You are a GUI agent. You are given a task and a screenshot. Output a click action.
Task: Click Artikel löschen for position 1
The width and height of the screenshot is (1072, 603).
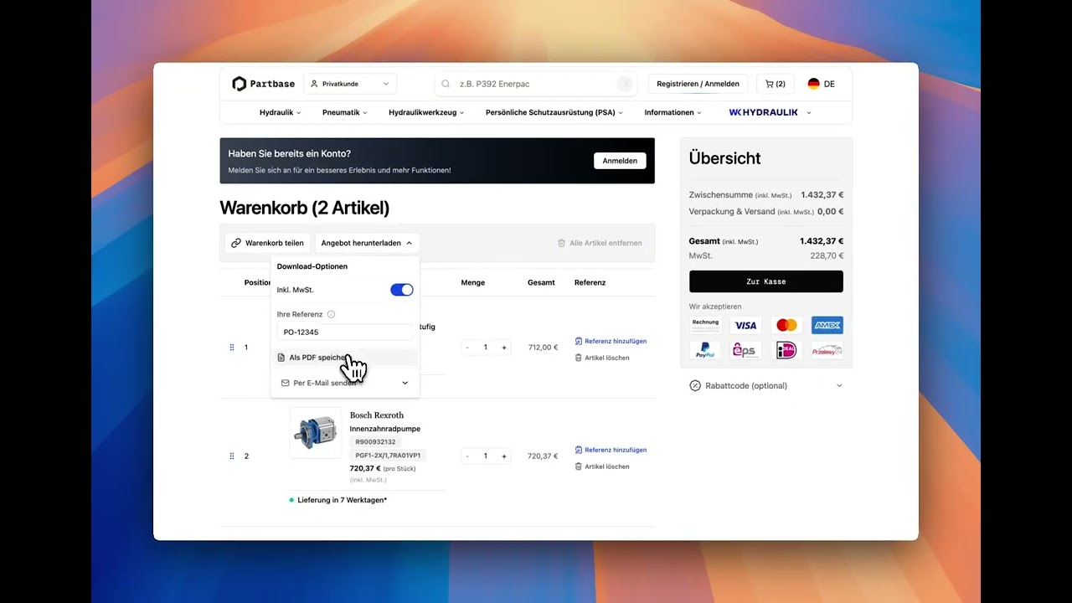coord(602,358)
